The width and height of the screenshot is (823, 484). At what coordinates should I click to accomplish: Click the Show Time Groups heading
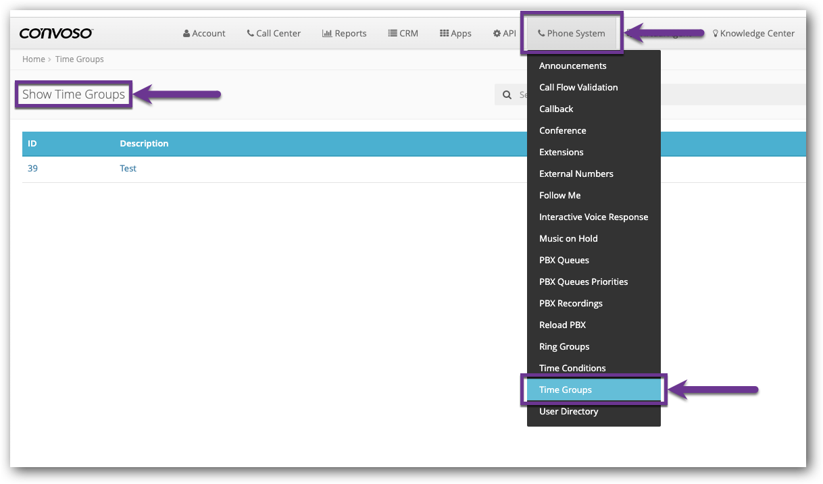(74, 95)
